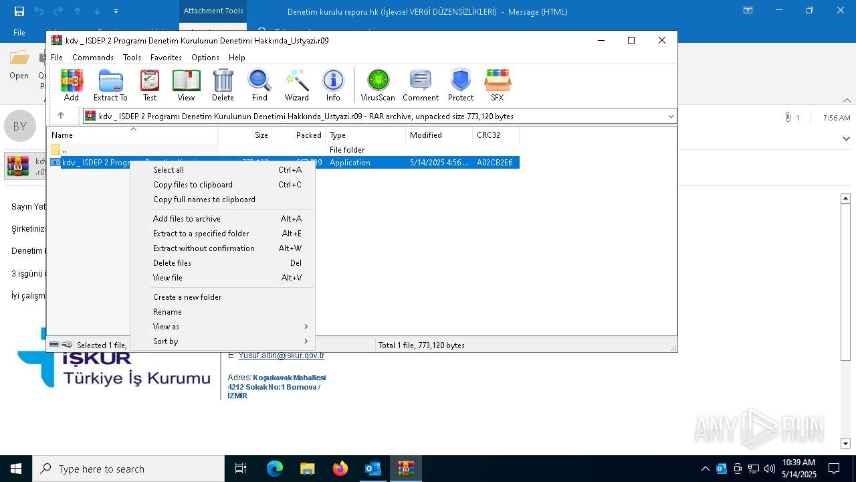
Task: Expand Outlook quick access toolbar dropdown
Action: (x=116, y=11)
